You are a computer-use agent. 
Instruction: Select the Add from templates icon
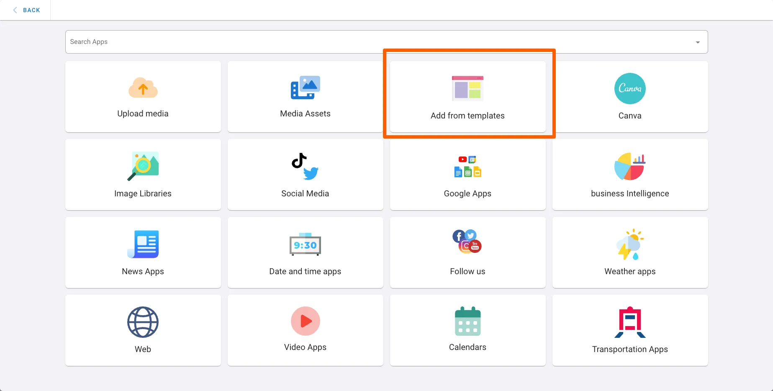(x=467, y=89)
